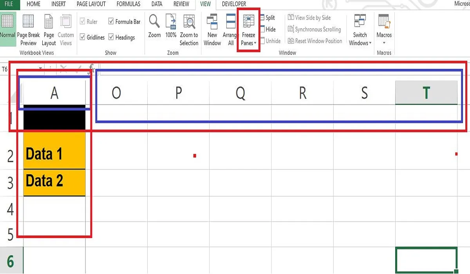Open Page Break Preview view
Viewport: 470px width, 274px height.
pyautogui.click(x=28, y=31)
